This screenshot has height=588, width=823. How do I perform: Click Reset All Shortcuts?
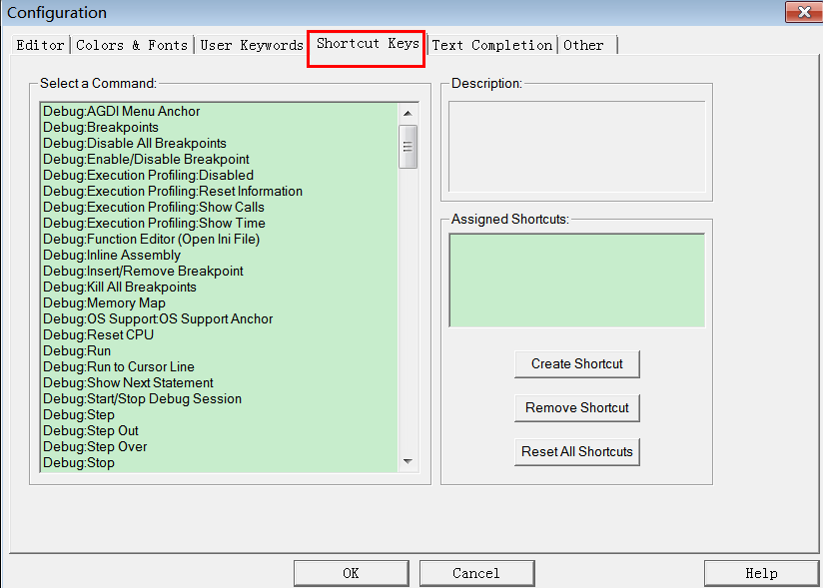tap(576, 451)
